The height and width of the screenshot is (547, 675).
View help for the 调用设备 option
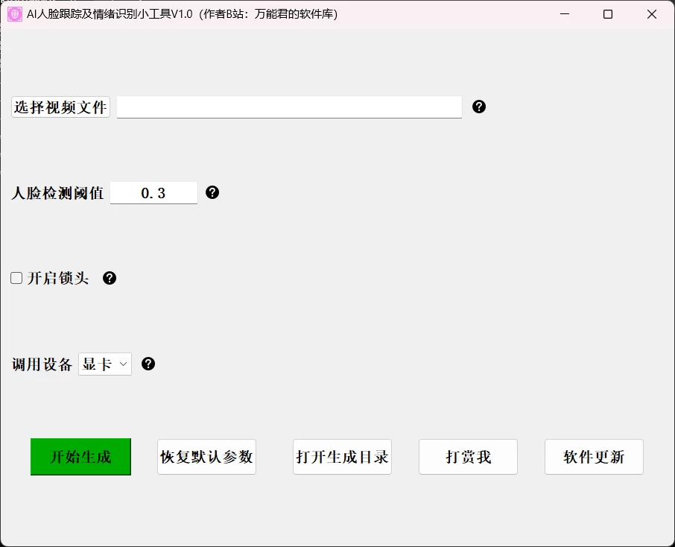[148, 364]
